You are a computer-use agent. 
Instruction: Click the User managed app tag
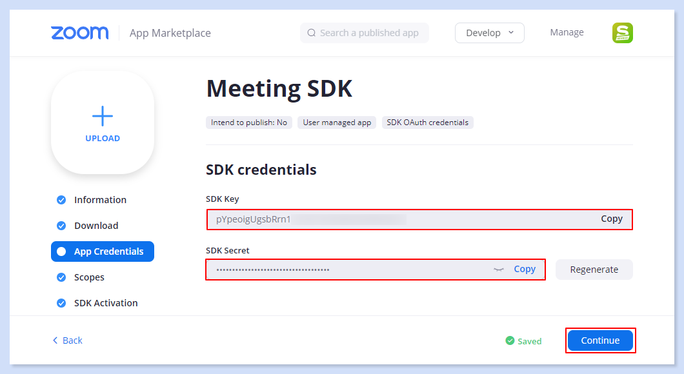pyautogui.click(x=337, y=123)
